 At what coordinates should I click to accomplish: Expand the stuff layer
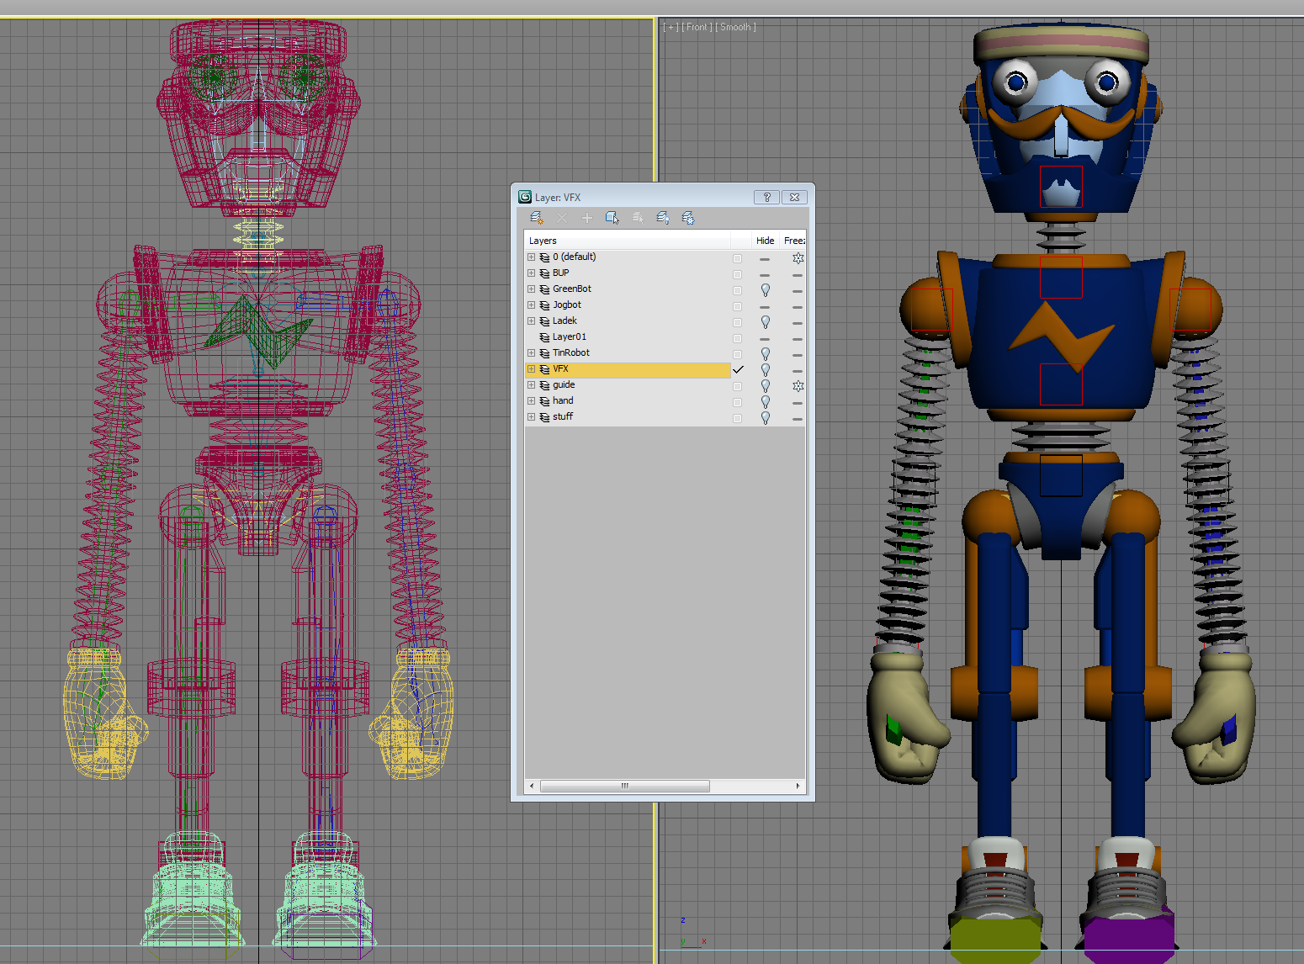(531, 417)
